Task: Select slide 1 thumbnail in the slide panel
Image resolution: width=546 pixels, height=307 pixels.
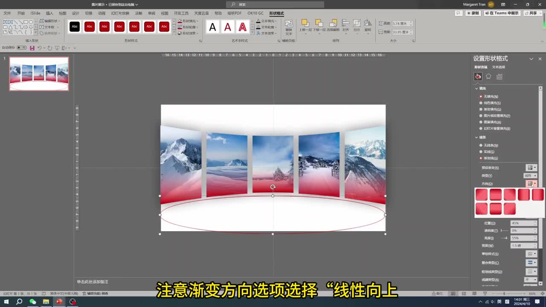Action: (38, 73)
